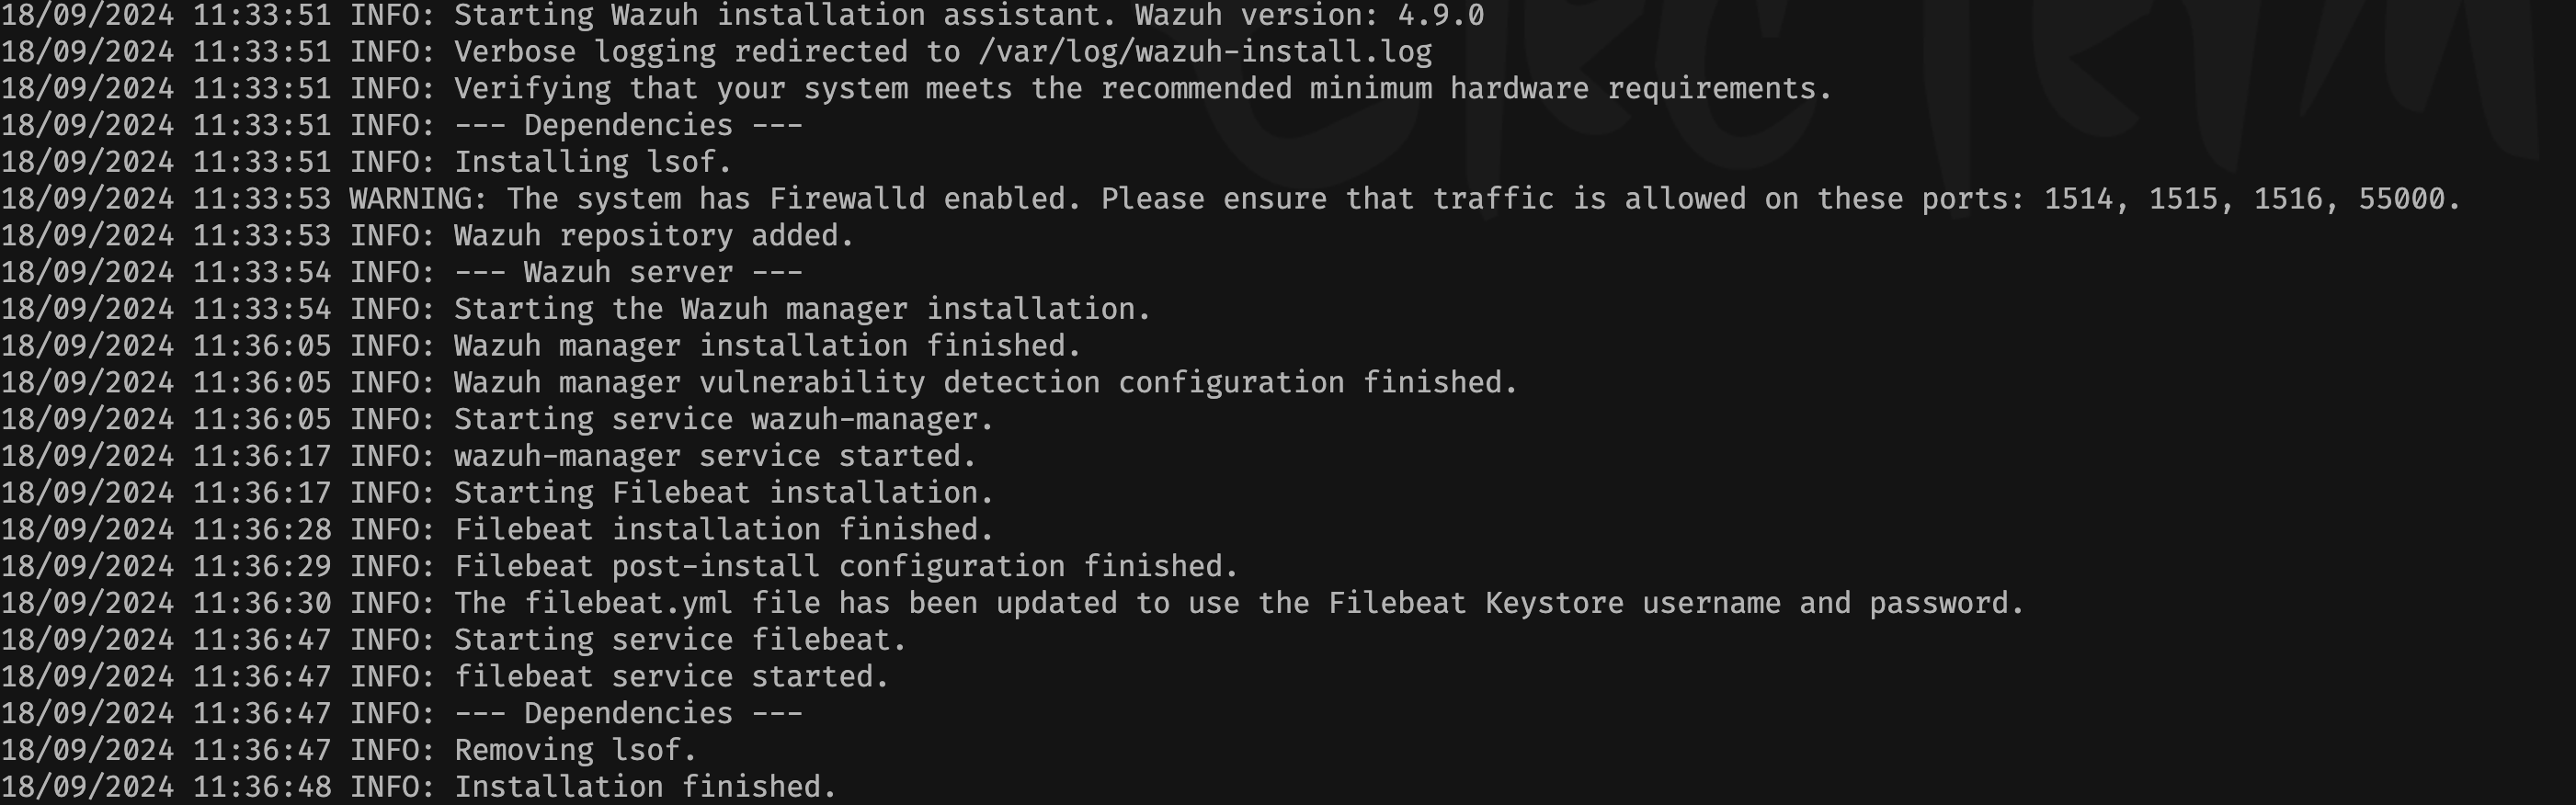The width and height of the screenshot is (2576, 805).
Task: Click the "Removing lsof." log message
Action: (575, 750)
